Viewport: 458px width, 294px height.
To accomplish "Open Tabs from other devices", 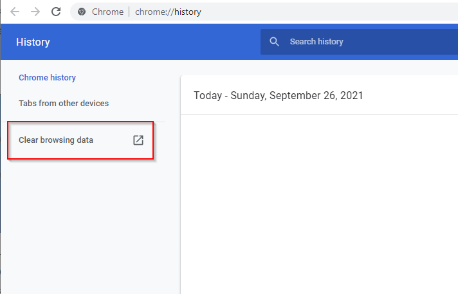I will (x=64, y=104).
